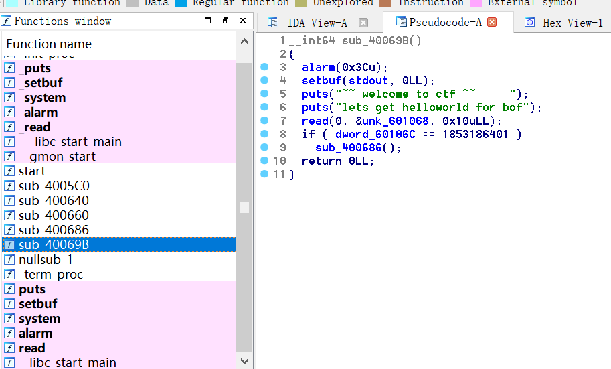Click function icon beside upper _alarm

tap(9, 113)
